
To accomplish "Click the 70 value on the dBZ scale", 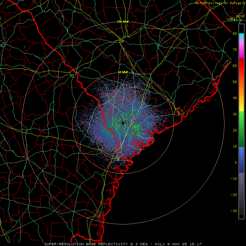I will click(235, 49).
